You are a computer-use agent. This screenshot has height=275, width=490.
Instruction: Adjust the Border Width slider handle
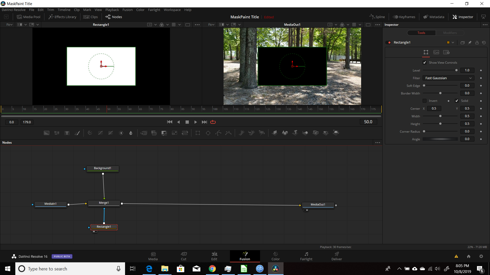coord(440,93)
